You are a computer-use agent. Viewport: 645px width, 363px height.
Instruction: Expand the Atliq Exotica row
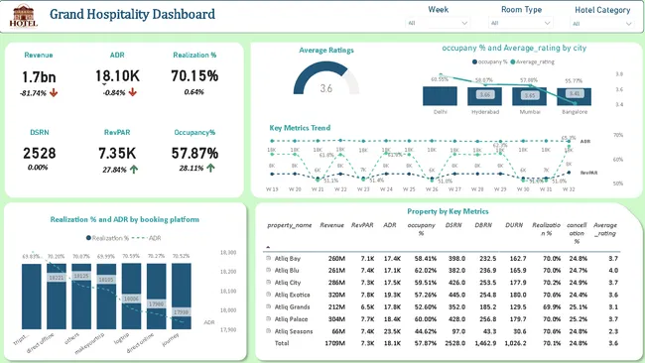coord(268,295)
